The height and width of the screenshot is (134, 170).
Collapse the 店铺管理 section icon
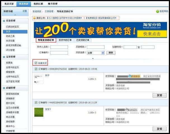tap(4, 88)
